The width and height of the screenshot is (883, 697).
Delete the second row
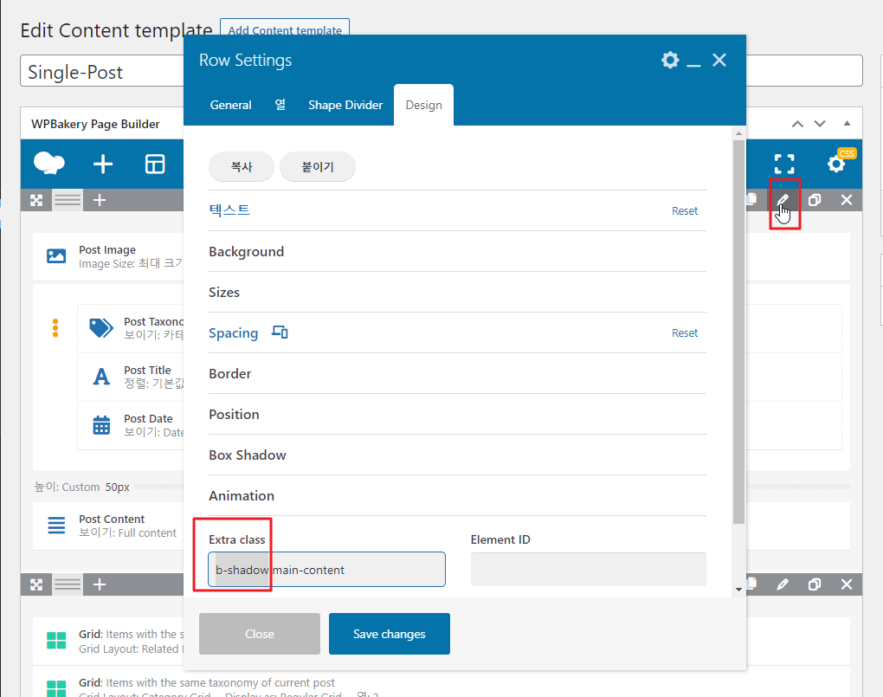[847, 584]
